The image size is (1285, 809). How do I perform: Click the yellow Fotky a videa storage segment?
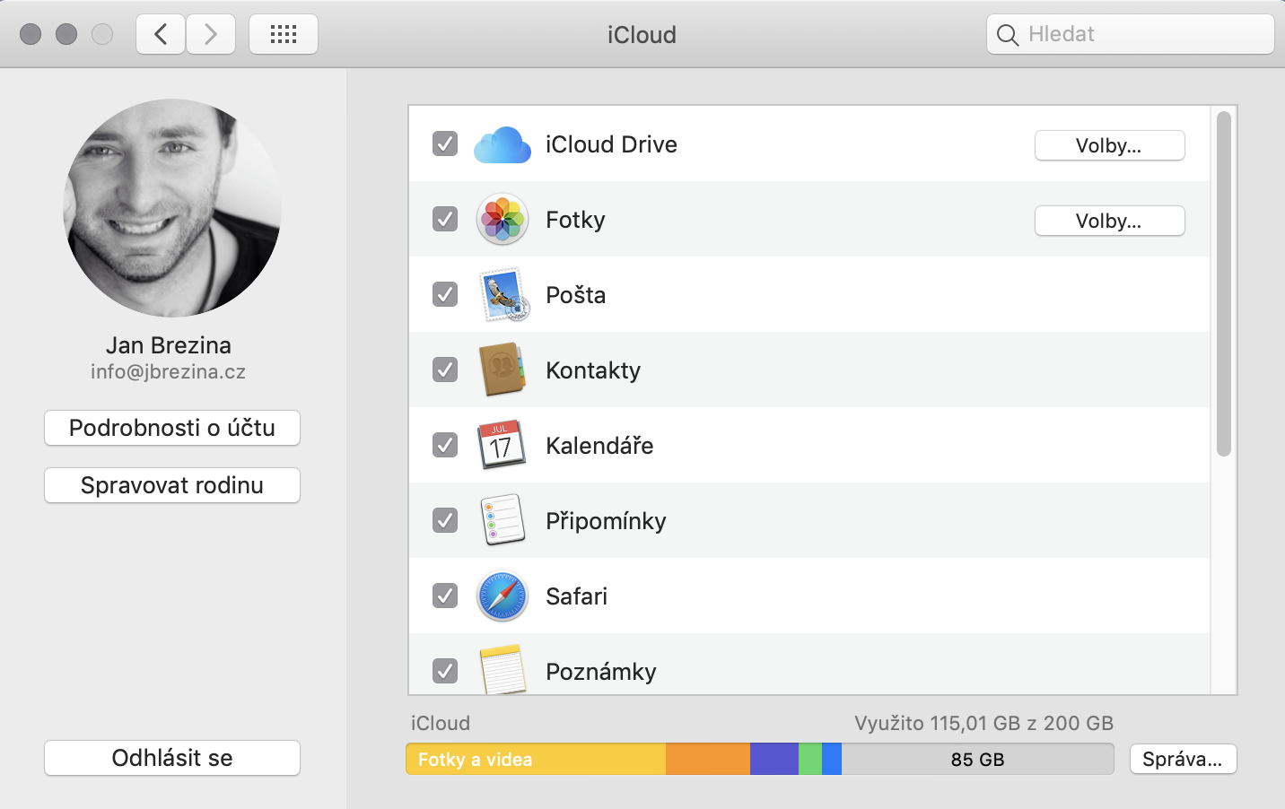(x=536, y=759)
